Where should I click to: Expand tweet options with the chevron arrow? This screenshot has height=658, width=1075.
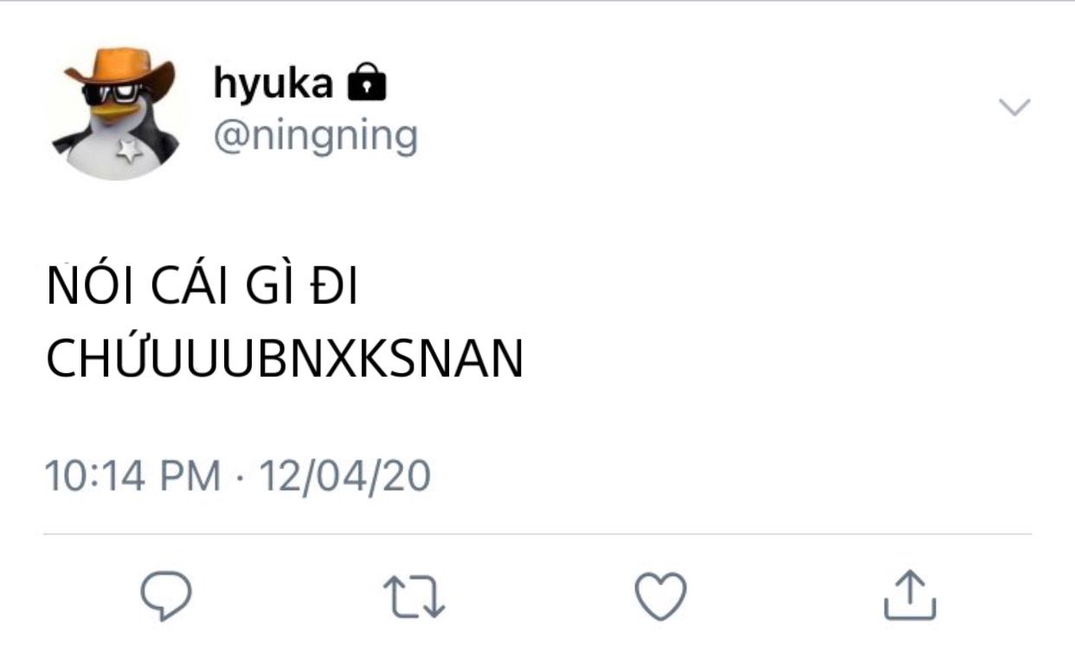coord(1014,107)
